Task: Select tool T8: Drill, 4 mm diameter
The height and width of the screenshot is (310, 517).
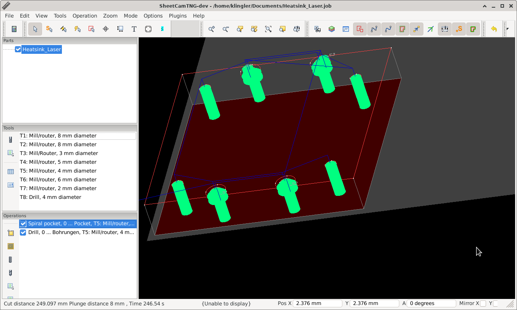Action: tap(50, 197)
